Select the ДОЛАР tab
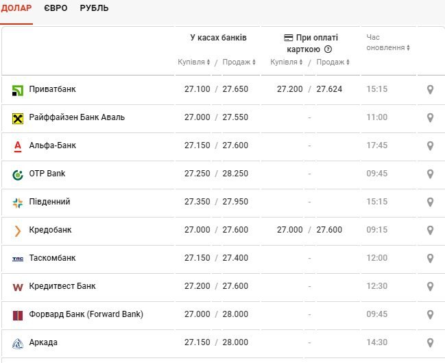The image size is (445, 363). pyautogui.click(x=16, y=8)
